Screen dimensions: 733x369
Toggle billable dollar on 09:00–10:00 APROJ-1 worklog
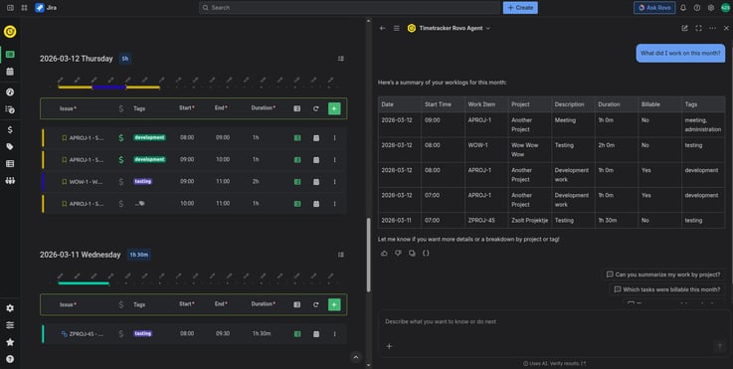coord(121,160)
